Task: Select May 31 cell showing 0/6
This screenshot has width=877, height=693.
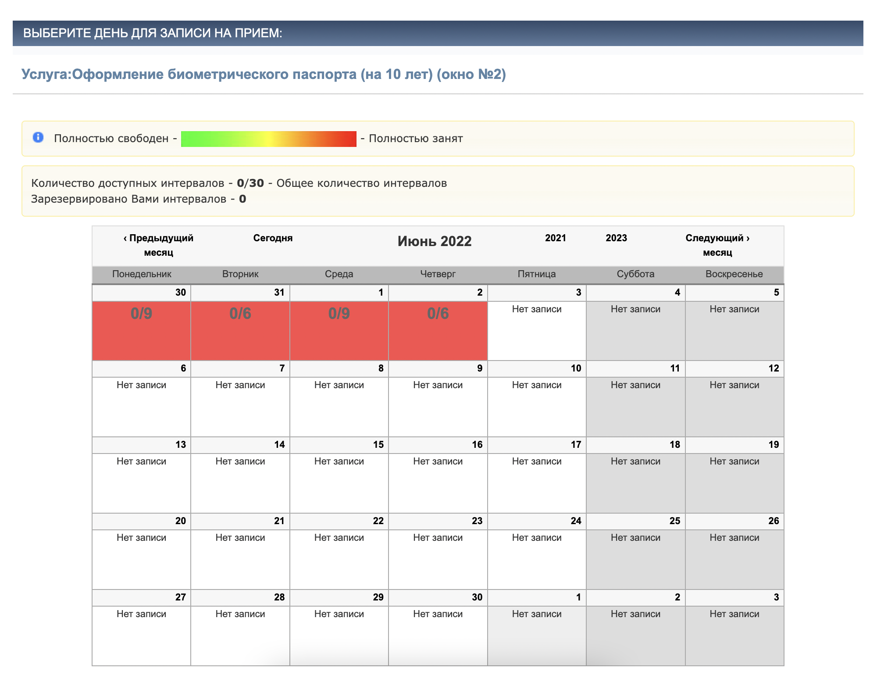Action: tap(240, 331)
